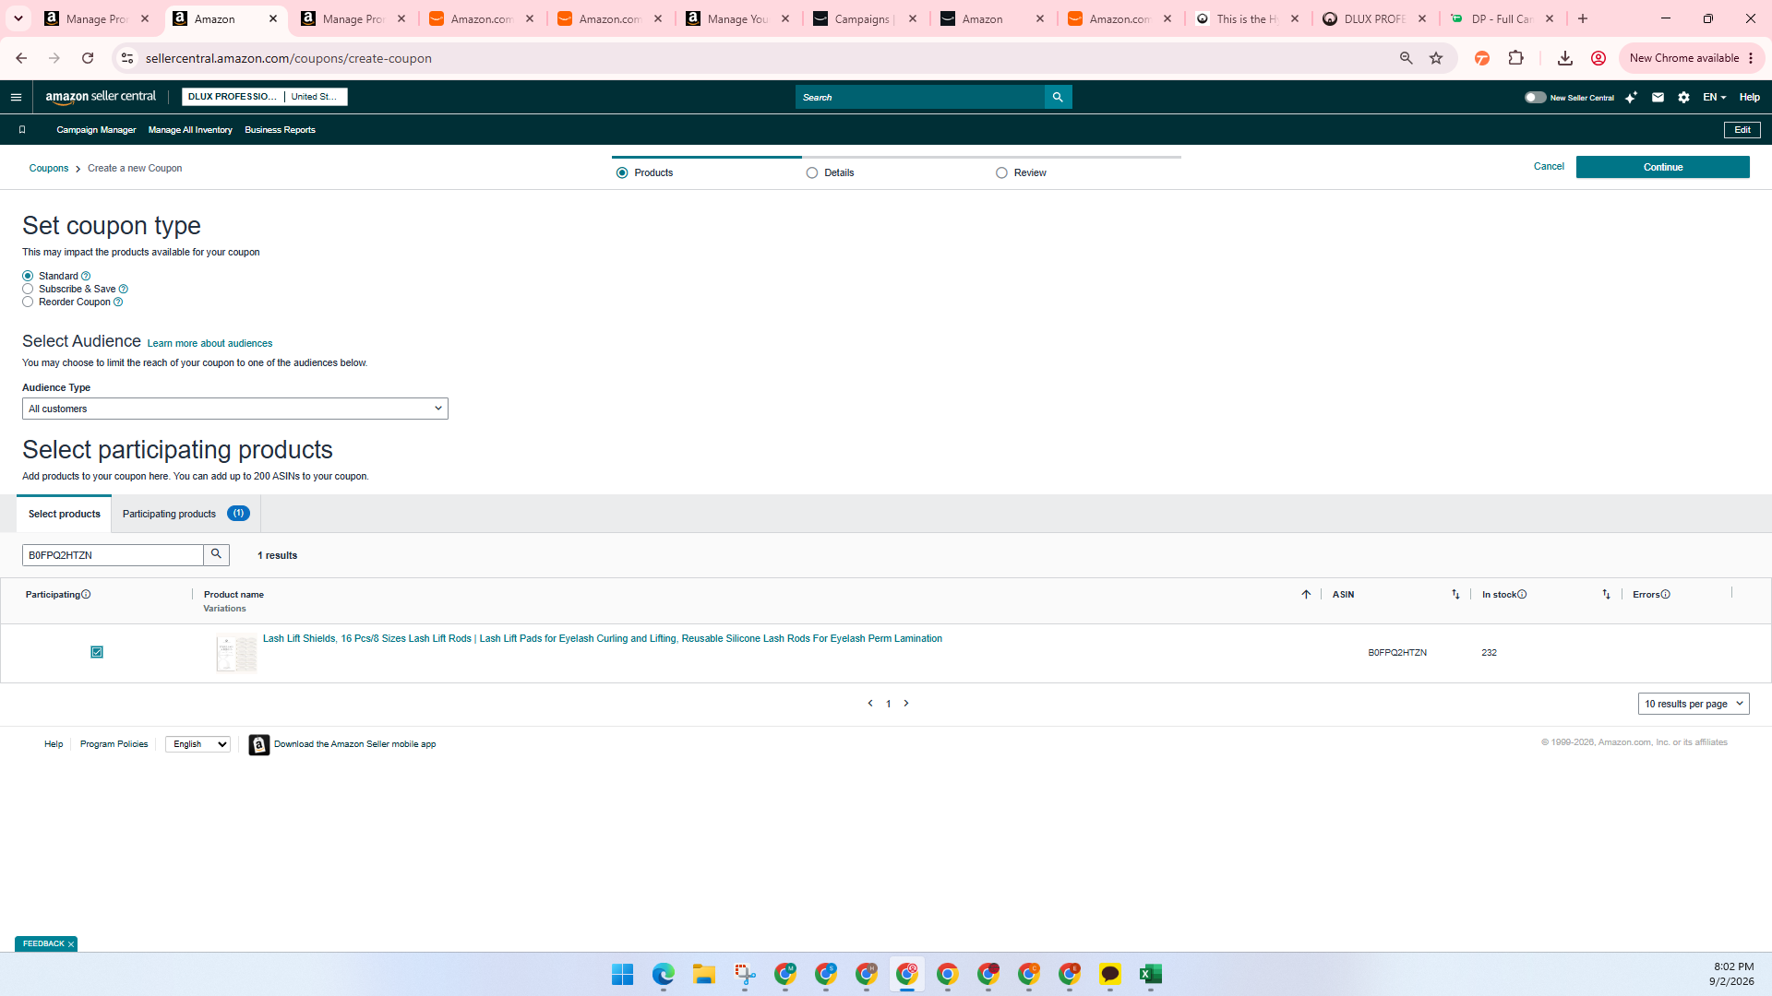Viewport: 1772px width, 996px height.
Task: Open Windows Start menu
Action: (623, 974)
